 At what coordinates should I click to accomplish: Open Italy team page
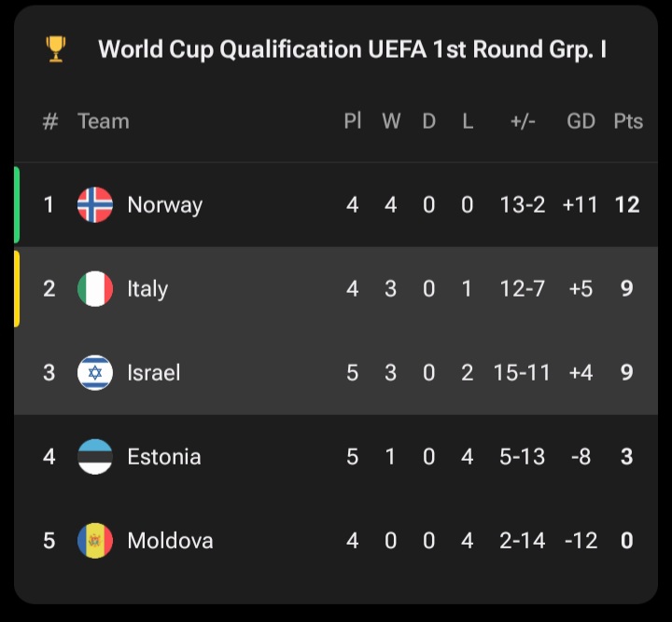tap(147, 289)
